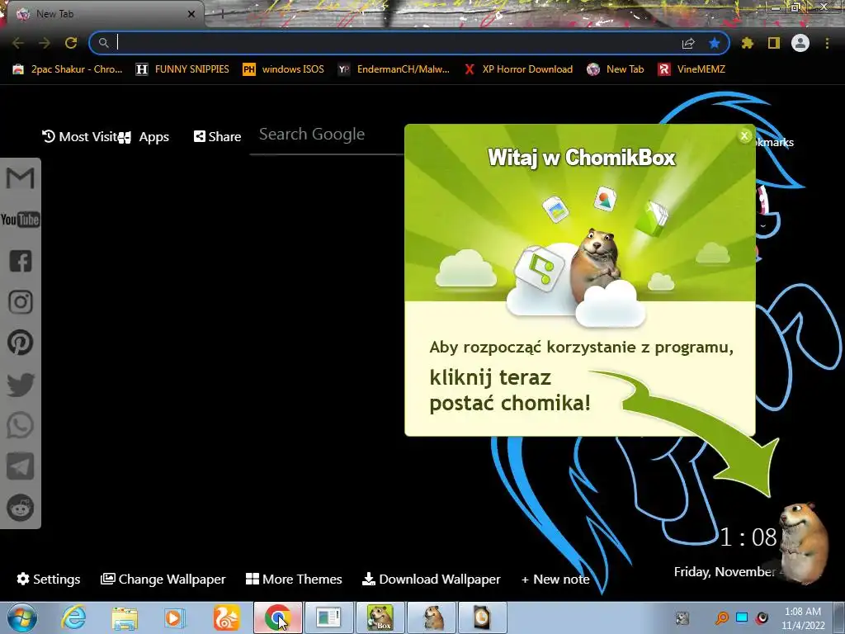Open the Windows Start button
This screenshot has height=634, width=845.
pos(21,617)
